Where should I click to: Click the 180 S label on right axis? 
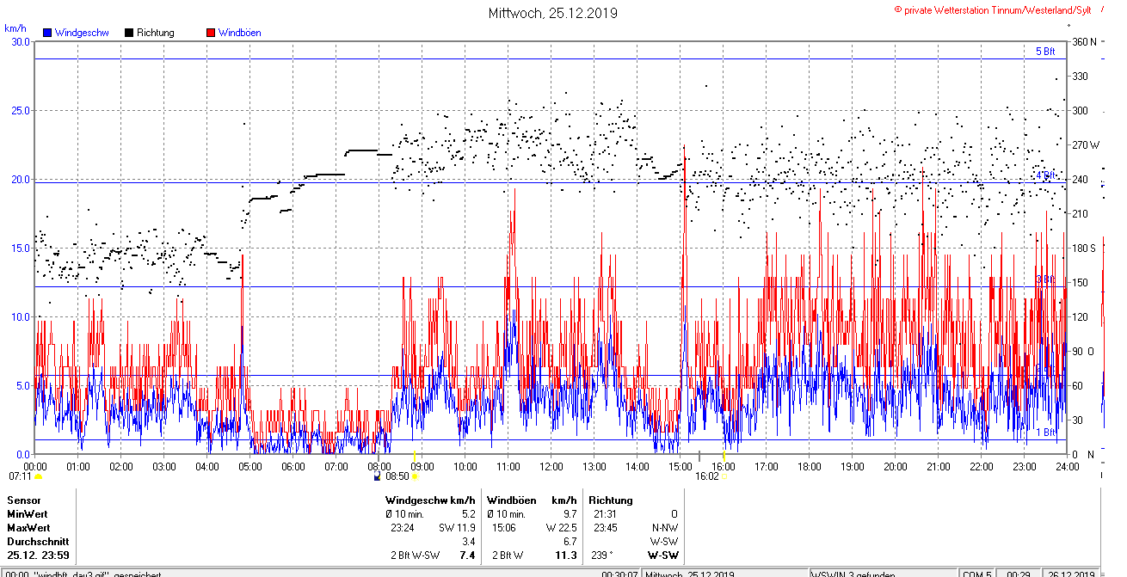(x=1084, y=249)
